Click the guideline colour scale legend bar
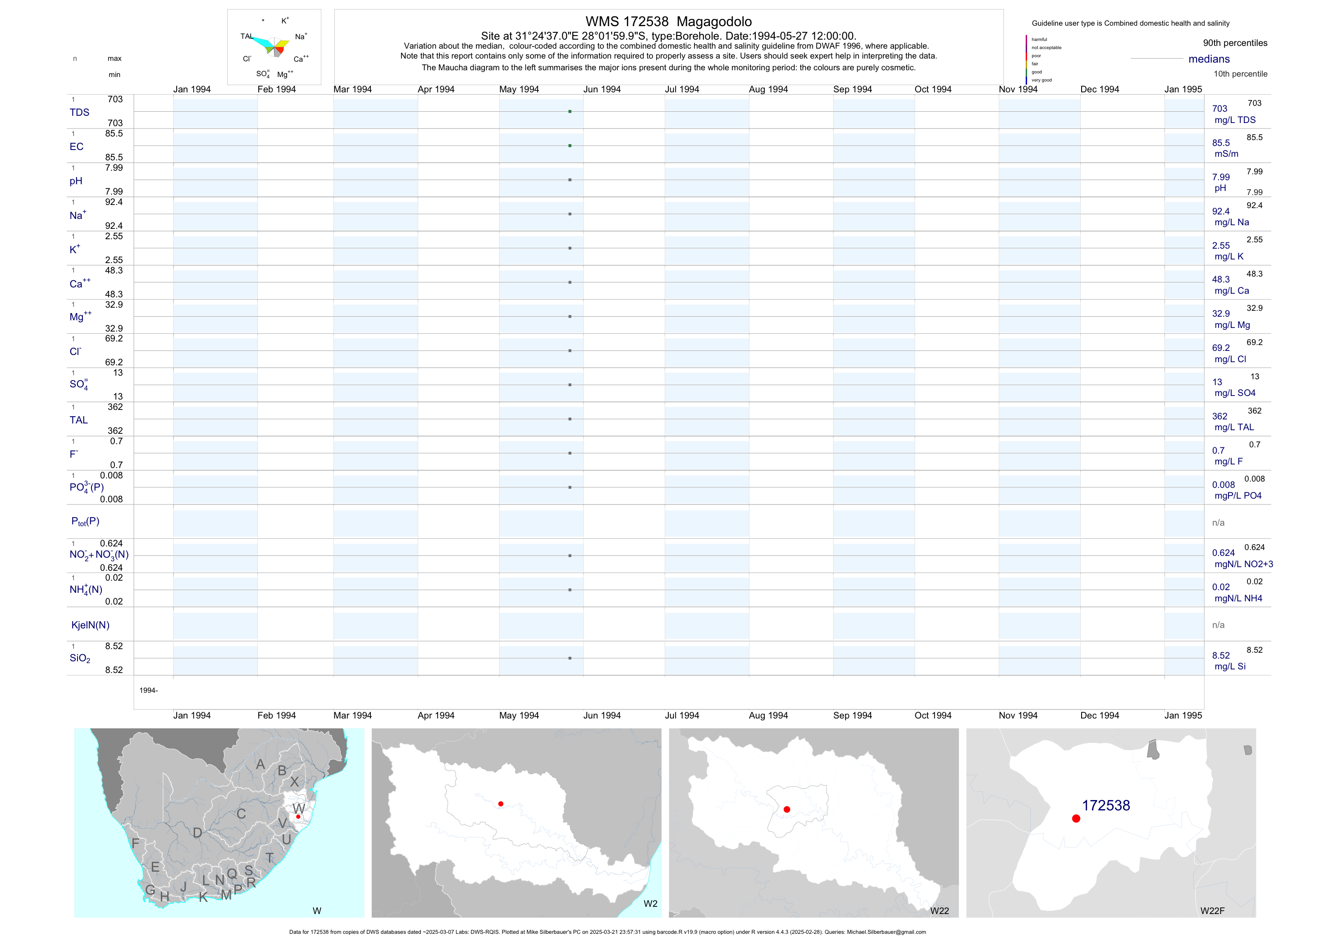Image resolution: width=1338 pixels, height=946 pixels. pyautogui.click(x=1026, y=59)
